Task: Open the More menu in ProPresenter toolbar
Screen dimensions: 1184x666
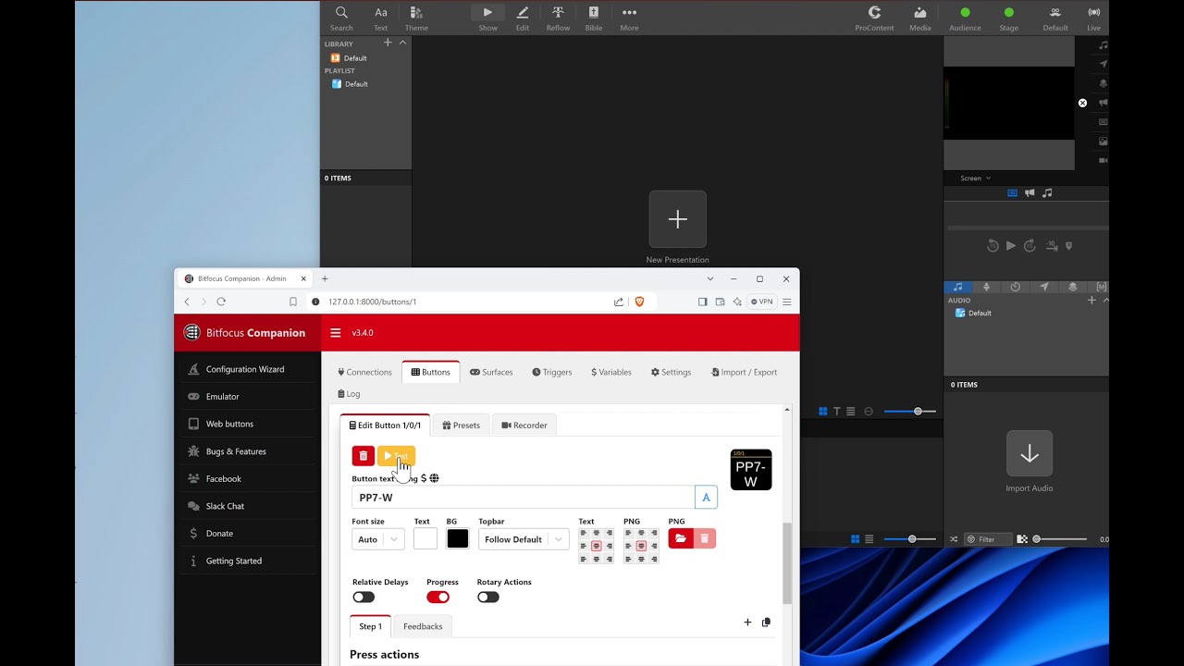Action: (629, 18)
